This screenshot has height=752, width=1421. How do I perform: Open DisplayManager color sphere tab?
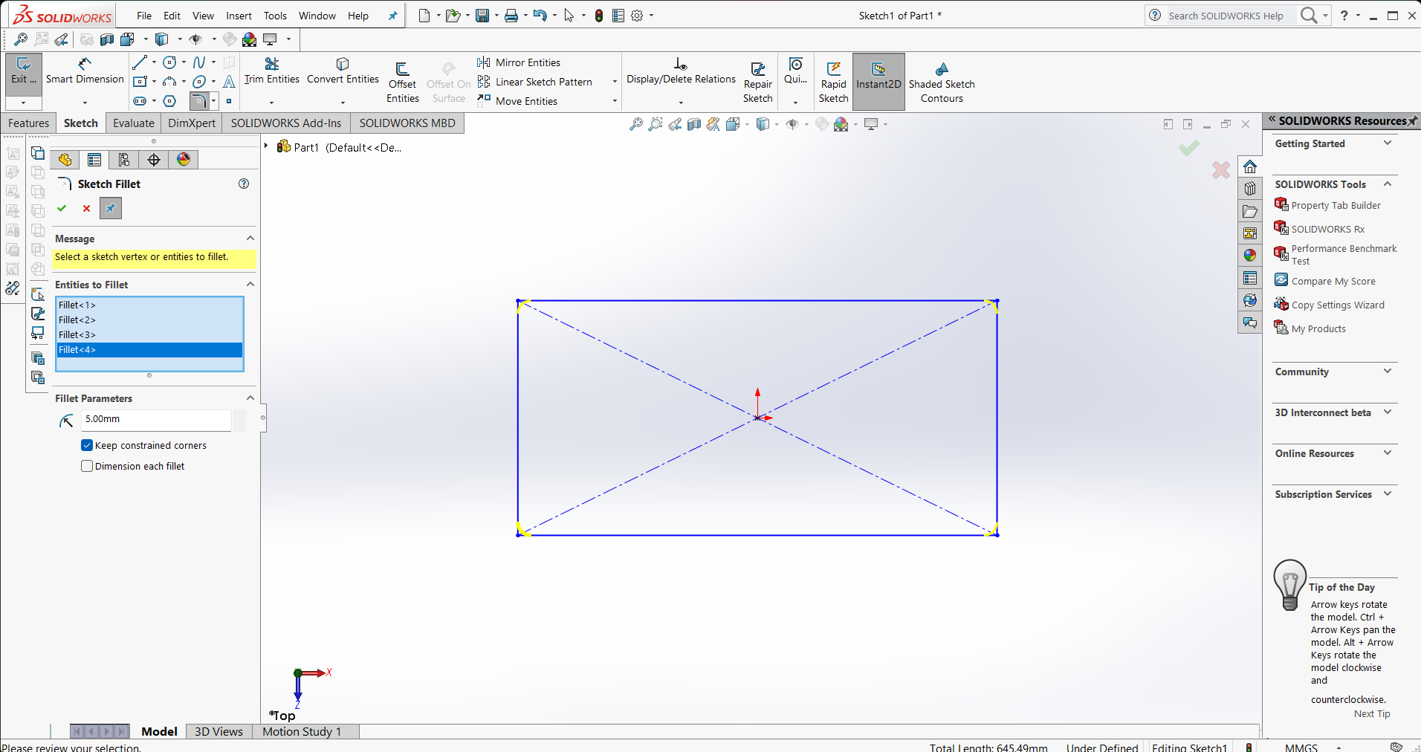pyautogui.click(x=184, y=160)
